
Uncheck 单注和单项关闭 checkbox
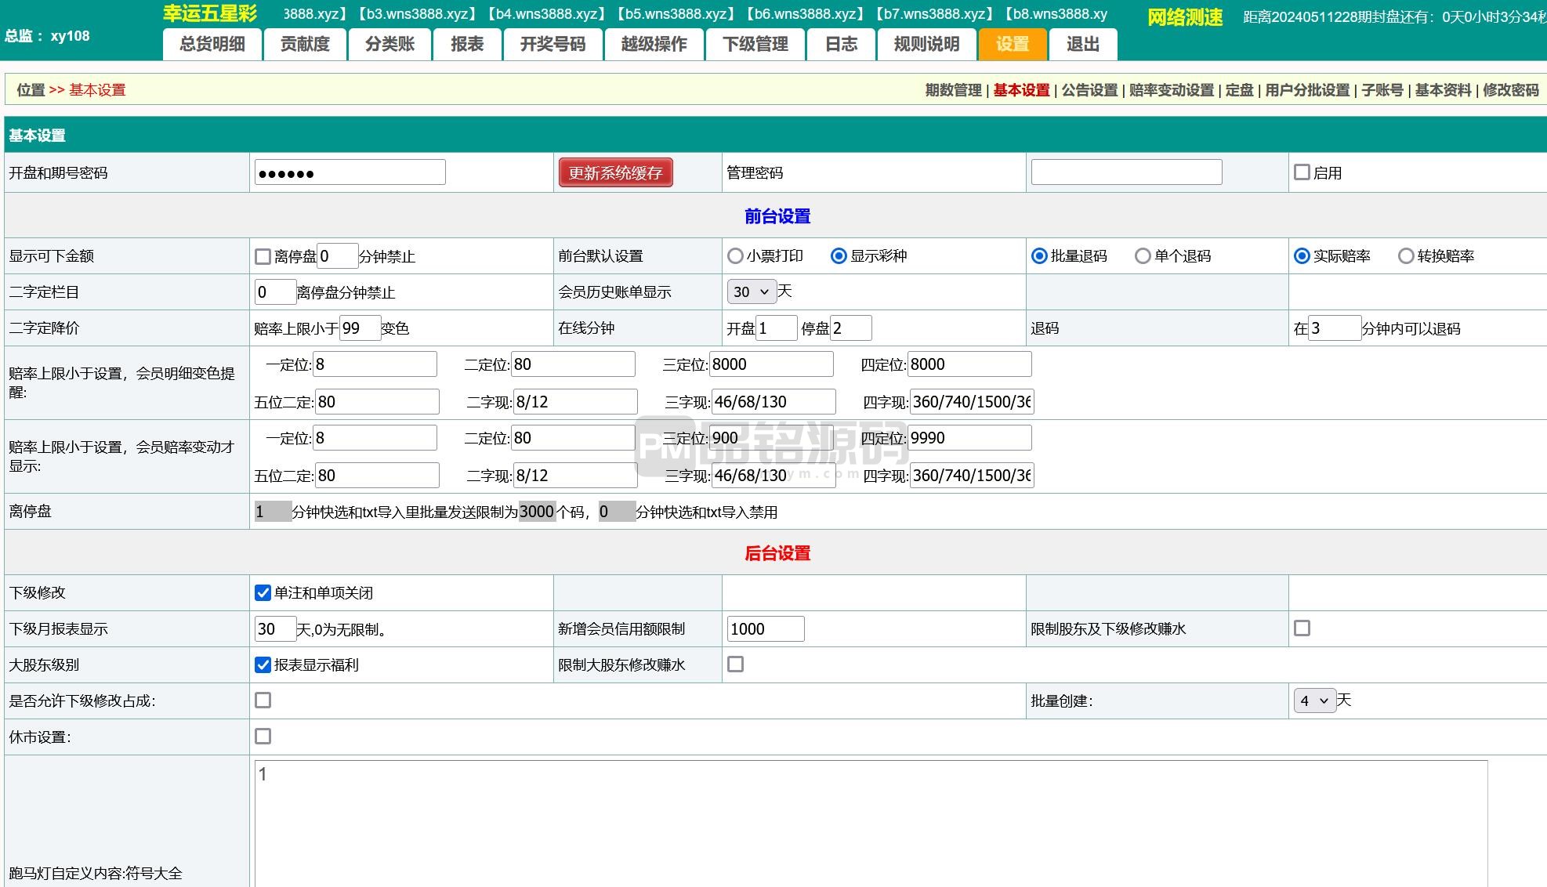click(263, 593)
